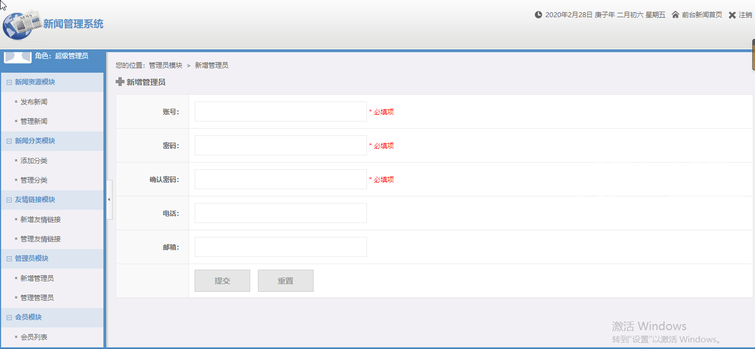Collapse the 会员模块 section

[x=9, y=317]
